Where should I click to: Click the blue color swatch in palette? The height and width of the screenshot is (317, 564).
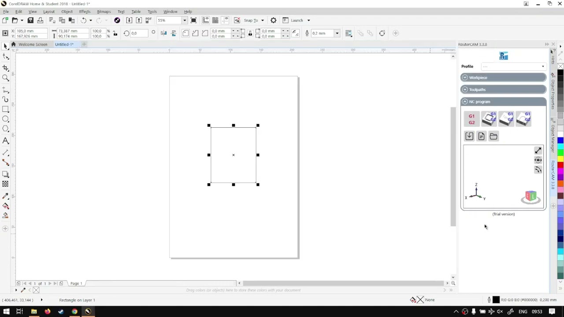(560, 141)
